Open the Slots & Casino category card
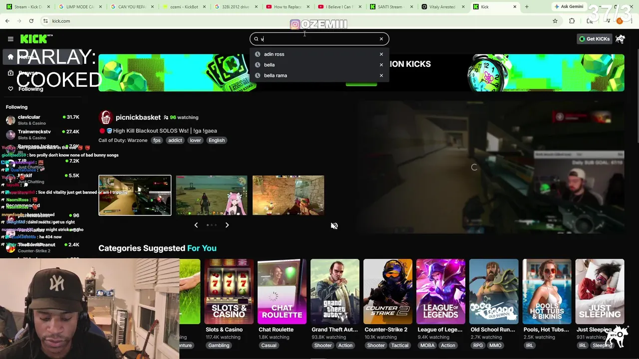 [229, 292]
